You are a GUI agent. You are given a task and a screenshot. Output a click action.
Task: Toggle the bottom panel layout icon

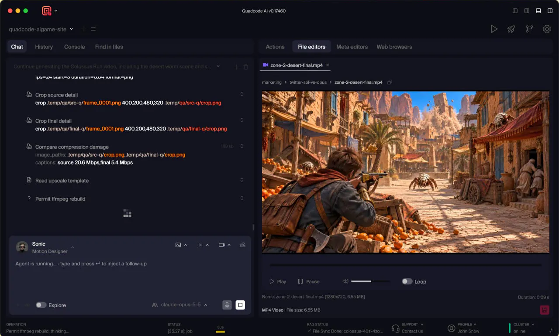538,11
